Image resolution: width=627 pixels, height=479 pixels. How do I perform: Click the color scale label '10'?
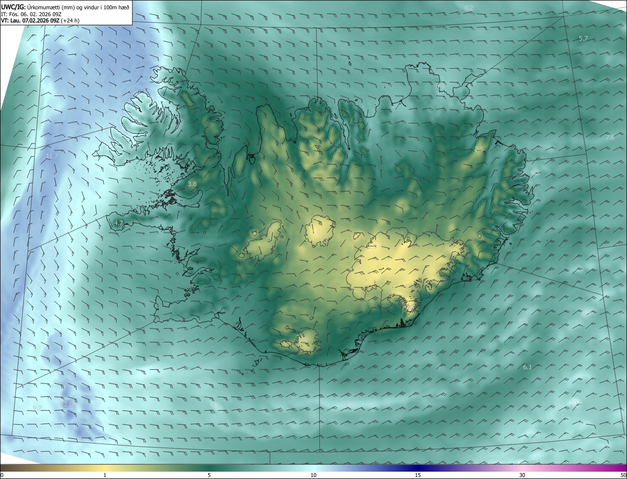pos(313,475)
